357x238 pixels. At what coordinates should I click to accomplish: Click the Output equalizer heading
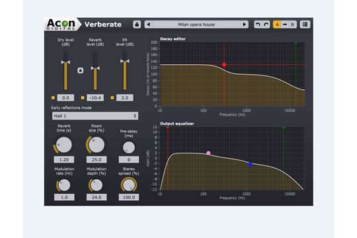coord(177,124)
